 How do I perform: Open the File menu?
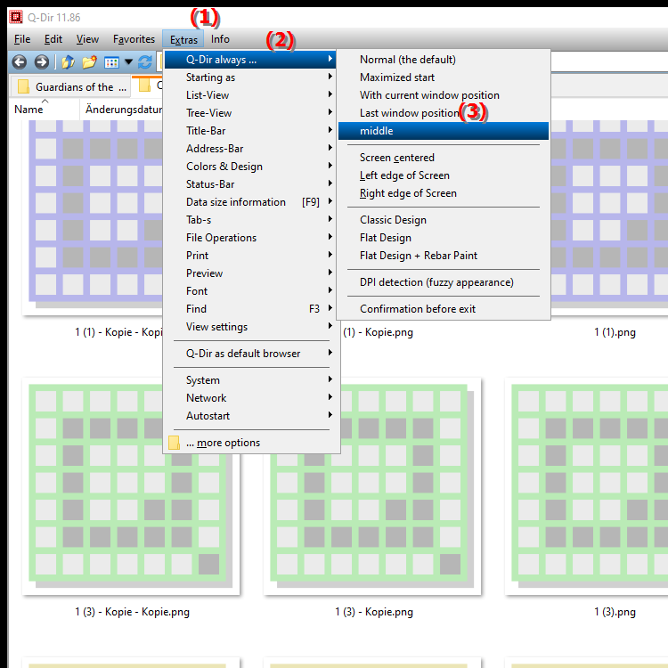22,39
